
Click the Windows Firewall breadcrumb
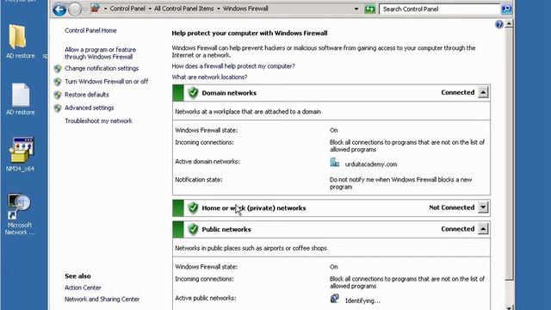pyautogui.click(x=245, y=9)
